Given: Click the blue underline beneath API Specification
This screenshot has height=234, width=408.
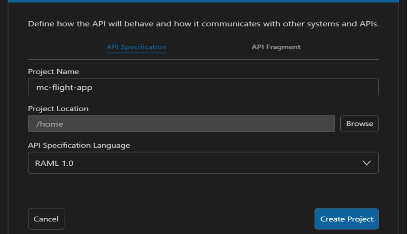Looking at the screenshot, I should 136,52.
